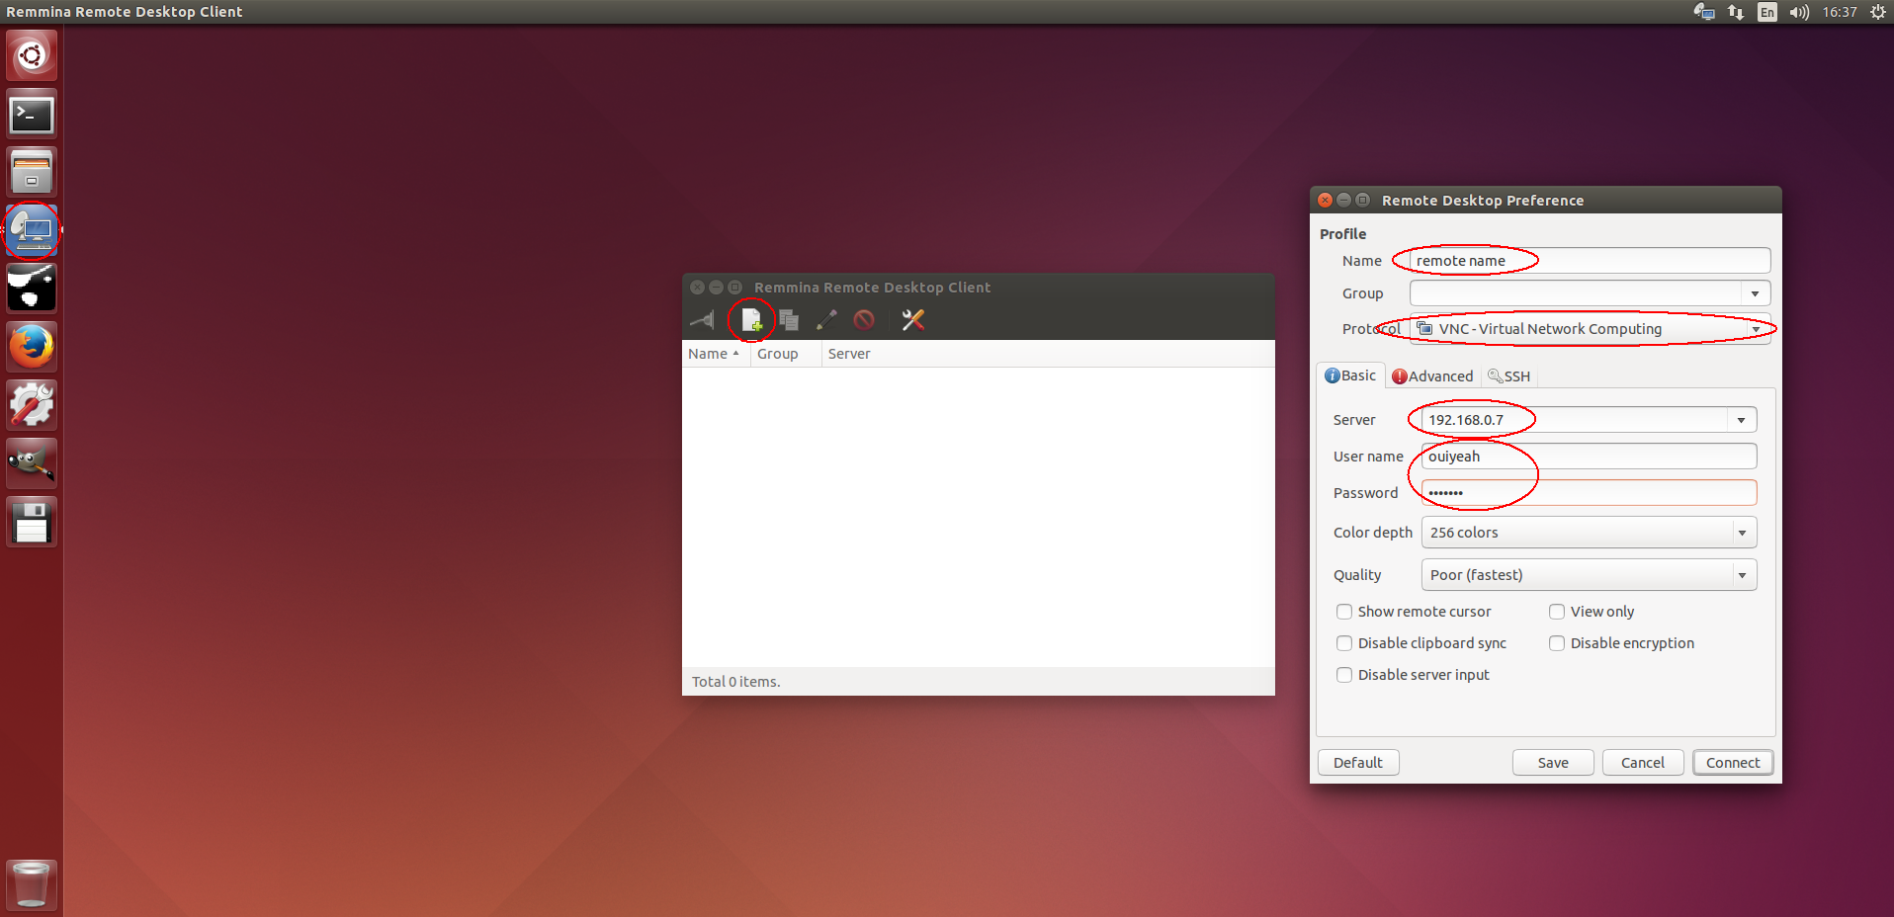The image size is (1894, 917).
Task: Open Remmina preferences with the tools icon
Action: pyautogui.click(x=912, y=319)
